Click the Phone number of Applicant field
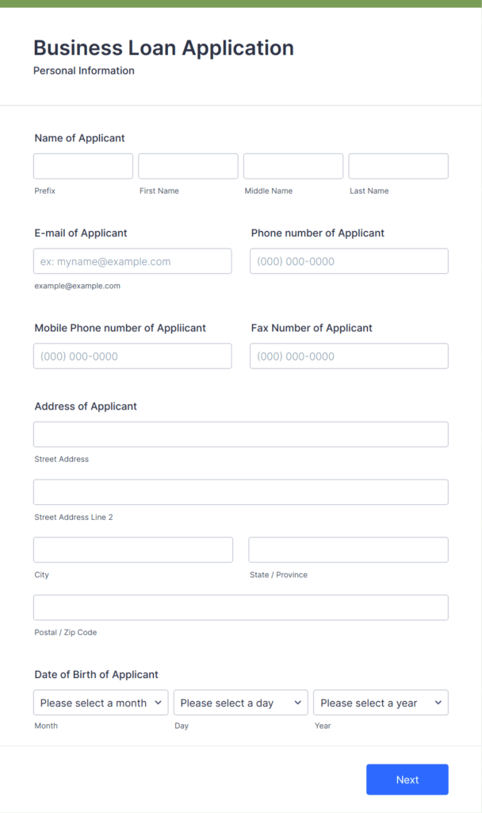482x813 pixels. pos(349,261)
